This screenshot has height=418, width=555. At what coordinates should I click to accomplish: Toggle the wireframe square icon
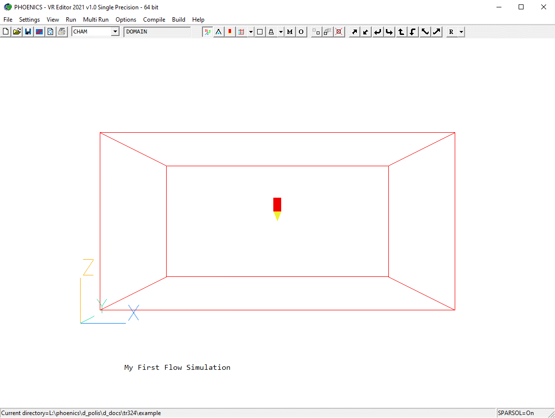pyautogui.click(x=260, y=32)
